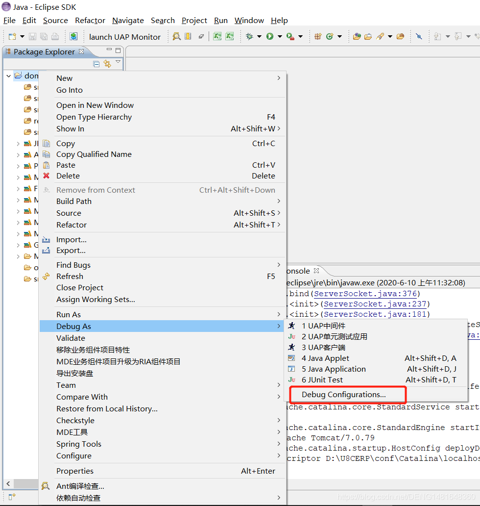Click the minimize Package Explorer view icon
The height and width of the screenshot is (506, 480).
tap(109, 50)
